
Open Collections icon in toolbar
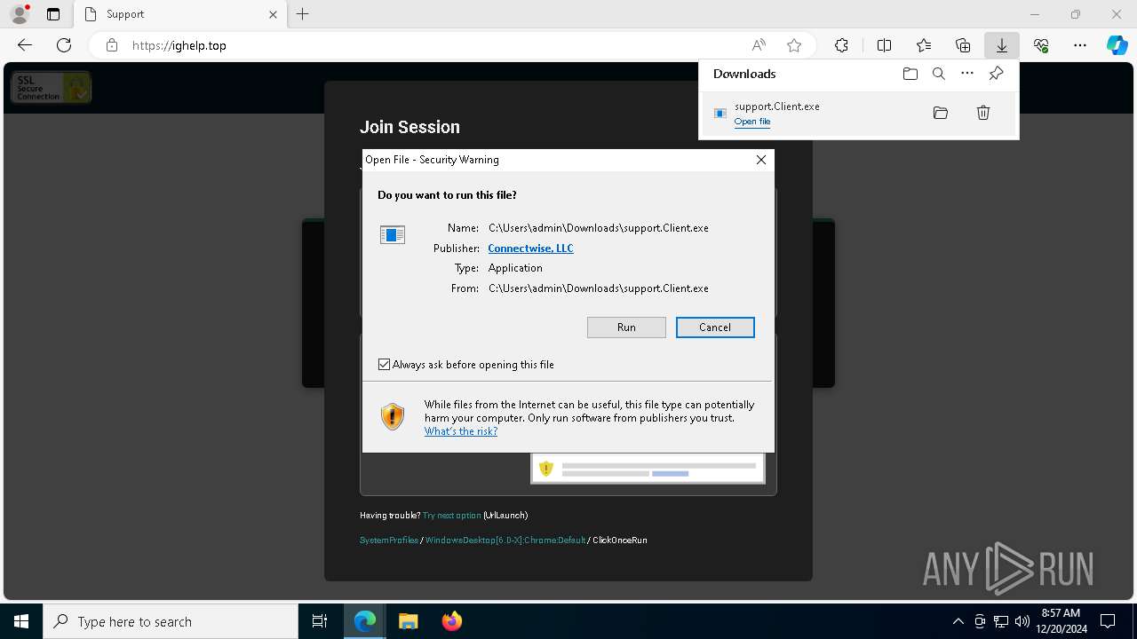[963, 45]
